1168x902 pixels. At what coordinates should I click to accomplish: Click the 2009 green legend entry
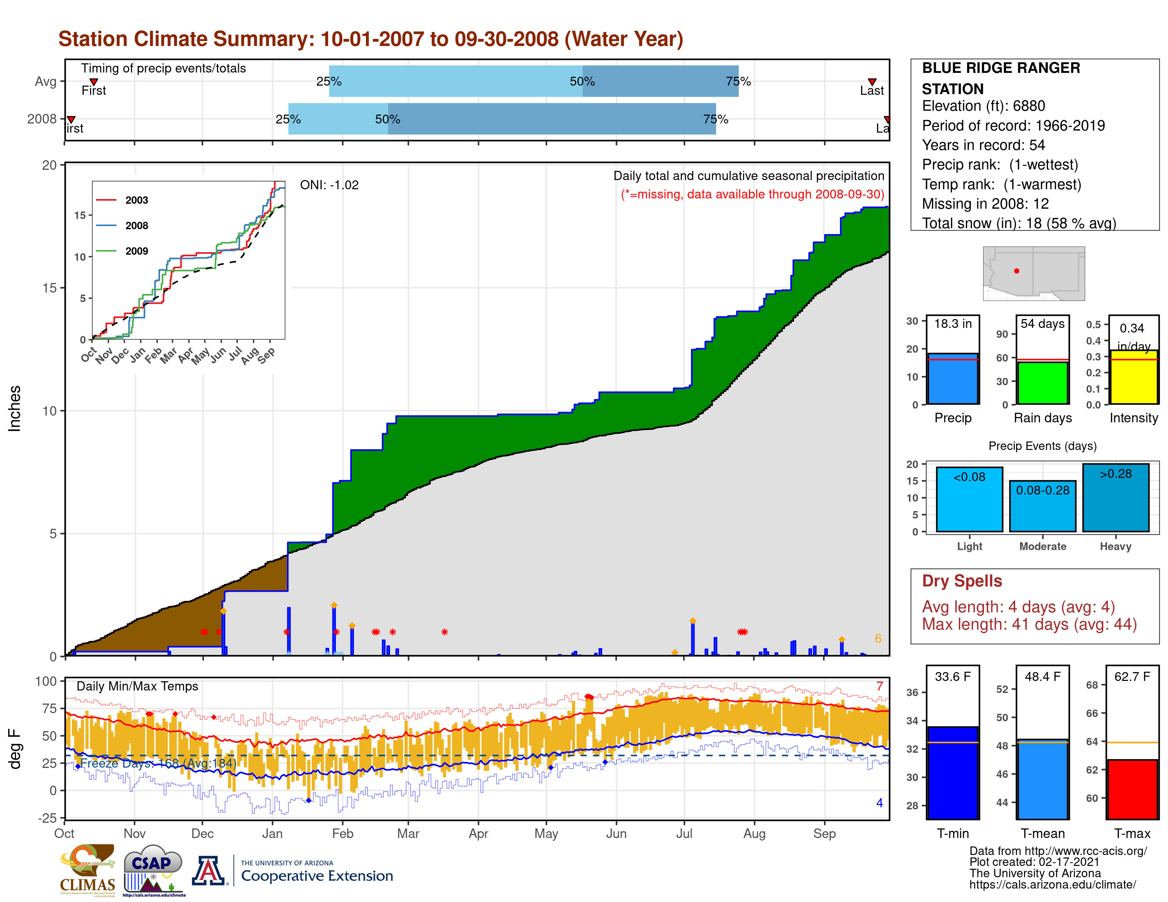click(x=122, y=251)
